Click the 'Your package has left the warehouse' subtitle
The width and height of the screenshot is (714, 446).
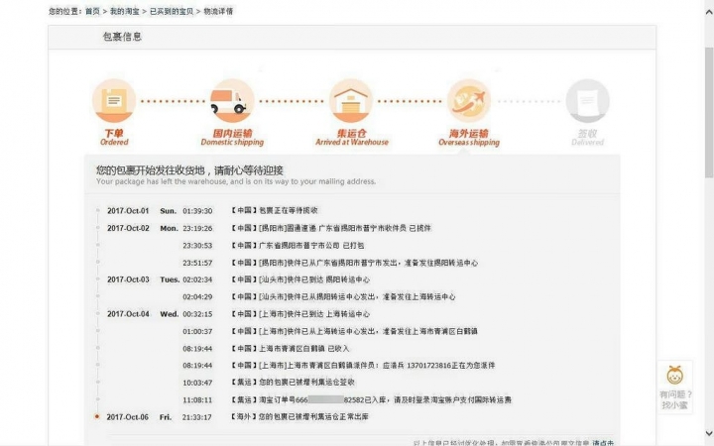click(236, 181)
